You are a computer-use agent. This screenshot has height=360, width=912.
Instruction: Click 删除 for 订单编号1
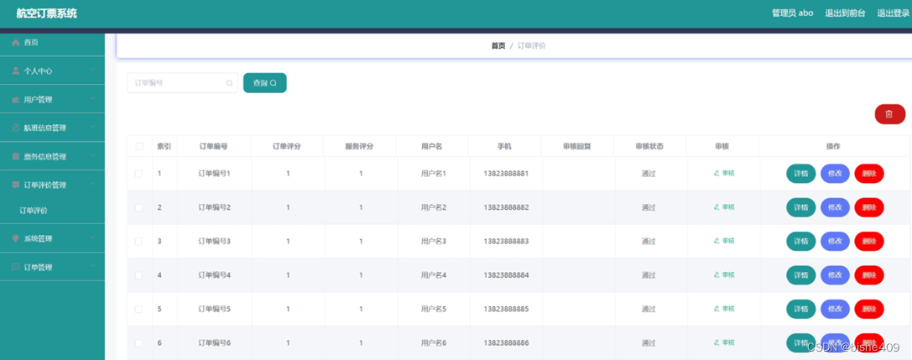[x=869, y=174]
